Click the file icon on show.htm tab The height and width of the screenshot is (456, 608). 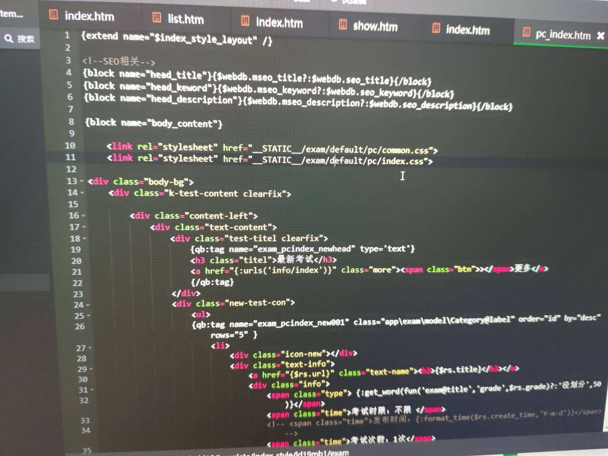[343, 24]
